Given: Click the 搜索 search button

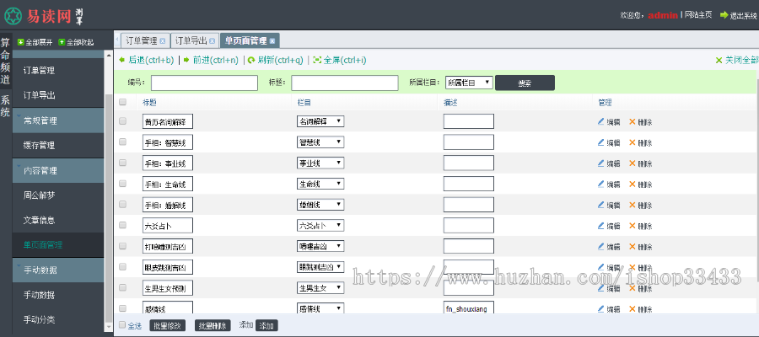Looking at the screenshot, I should pyautogui.click(x=525, y=83).
